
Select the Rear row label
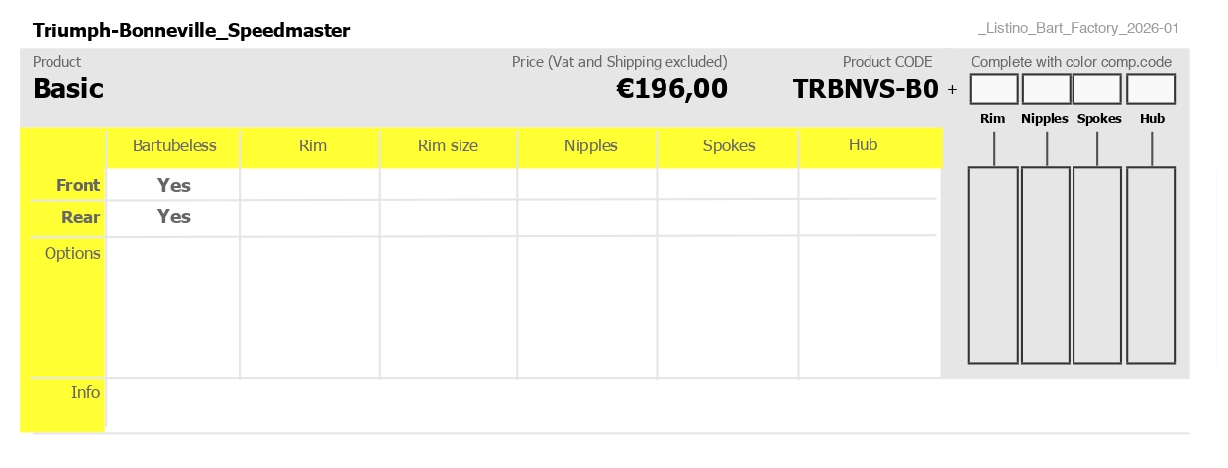click(x=81, y=217)
